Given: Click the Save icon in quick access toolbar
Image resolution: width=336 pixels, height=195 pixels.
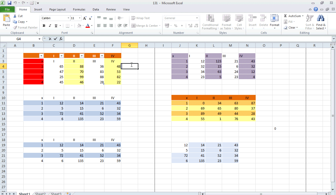Looking at the screenshot, I should pos(9,3).
